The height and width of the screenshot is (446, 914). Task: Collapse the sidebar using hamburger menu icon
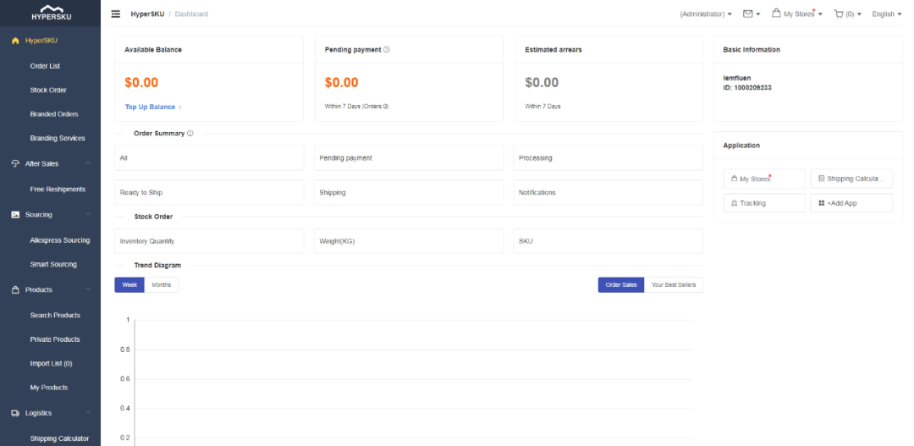[x=116, y=14]
